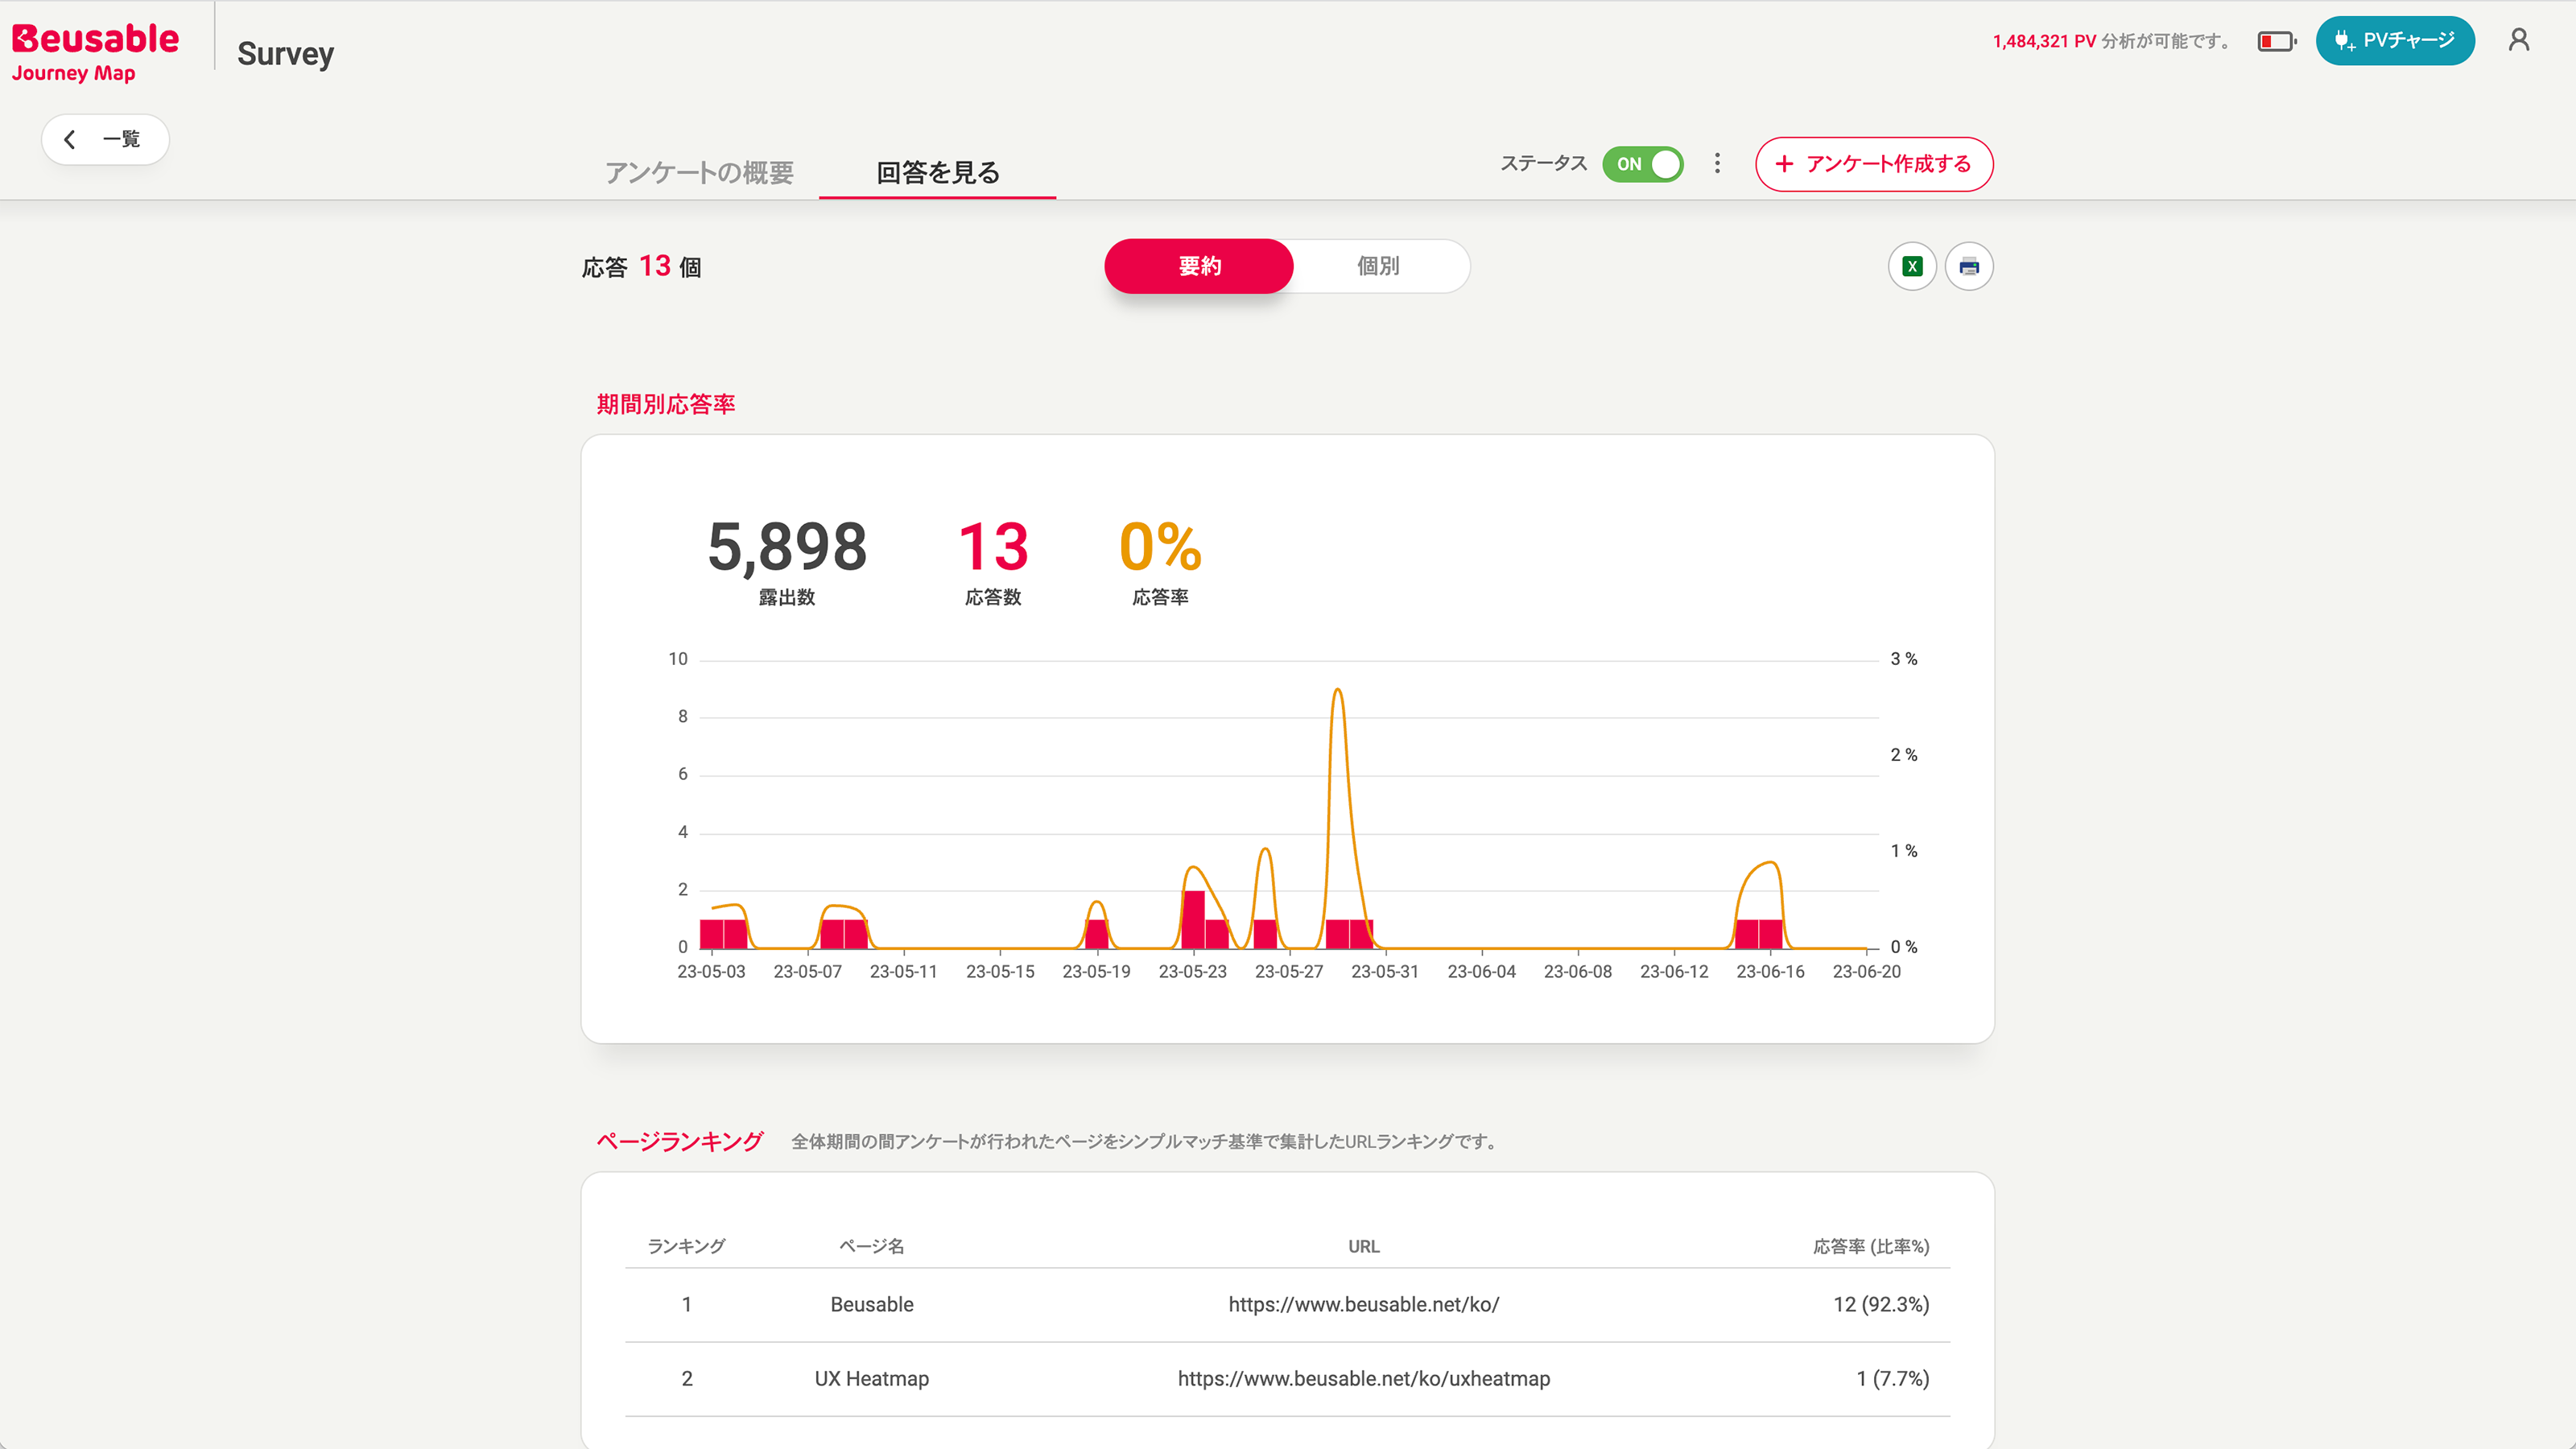2576x1449 pixels.
Task: Click the print icon button
Action: [1968, 266]
